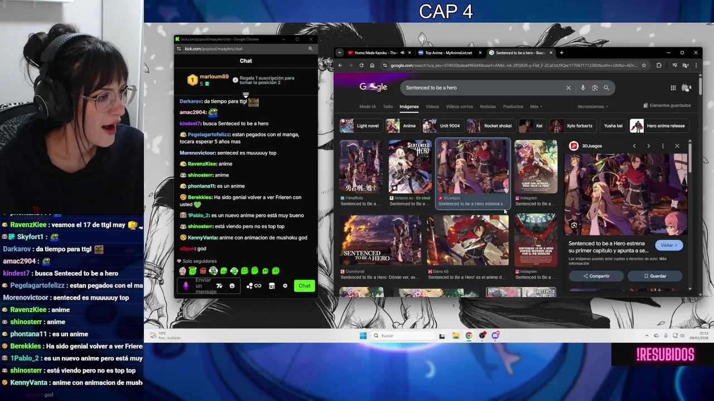This screenshot has height=401, width=714.
Task: Filter images by Rocket shokai chip
Action: (x=490, y=126)
